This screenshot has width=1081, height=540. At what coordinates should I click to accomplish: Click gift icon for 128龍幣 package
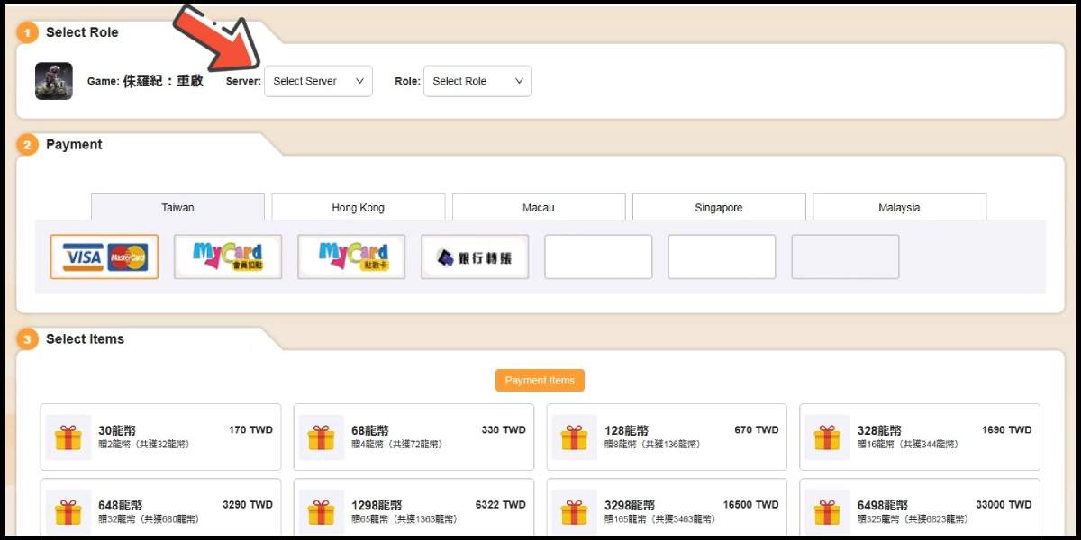tap(574, 437)
